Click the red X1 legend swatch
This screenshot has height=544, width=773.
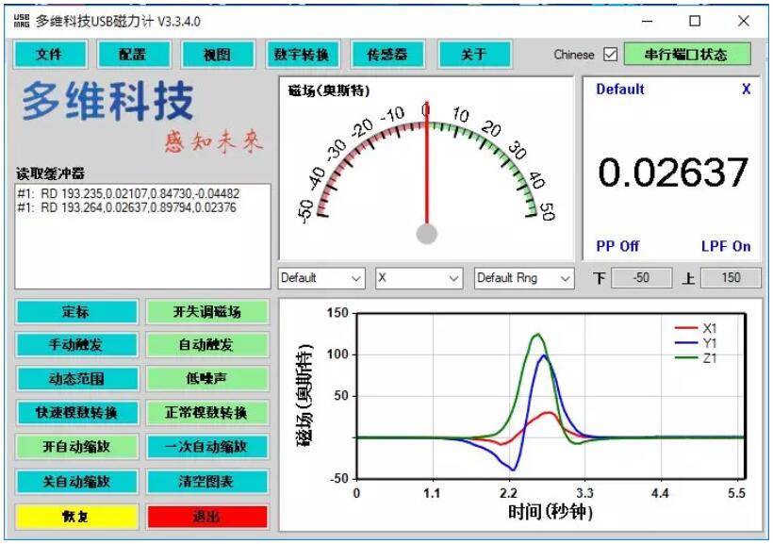[x=686, y=328]
